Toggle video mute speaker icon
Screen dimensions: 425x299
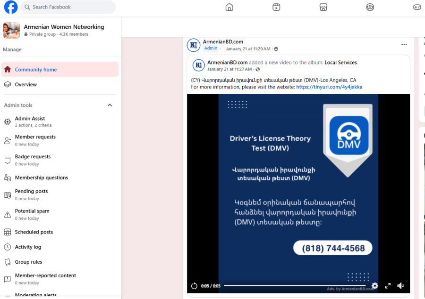(400, 286)
